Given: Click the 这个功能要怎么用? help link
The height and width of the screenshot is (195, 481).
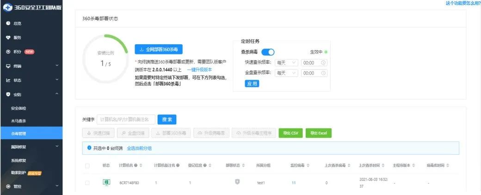Looking at the screenshot, I should [463, 3].
